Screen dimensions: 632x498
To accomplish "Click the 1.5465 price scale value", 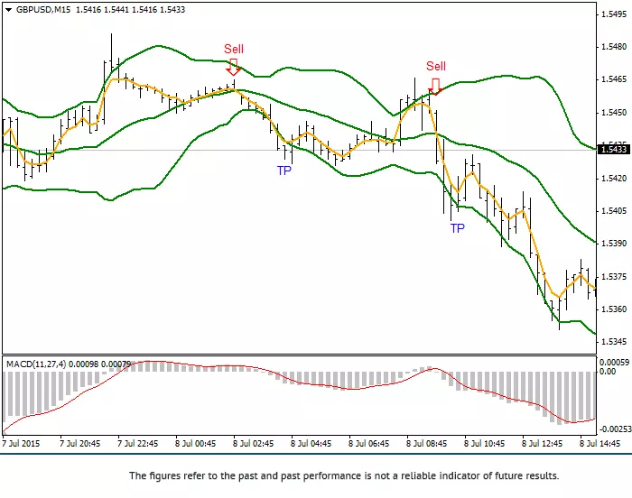I will 614,79.
